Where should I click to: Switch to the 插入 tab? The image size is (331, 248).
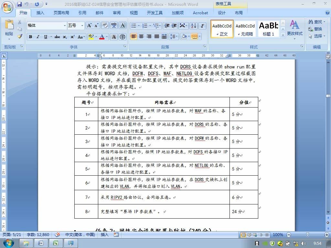[40, 13]
